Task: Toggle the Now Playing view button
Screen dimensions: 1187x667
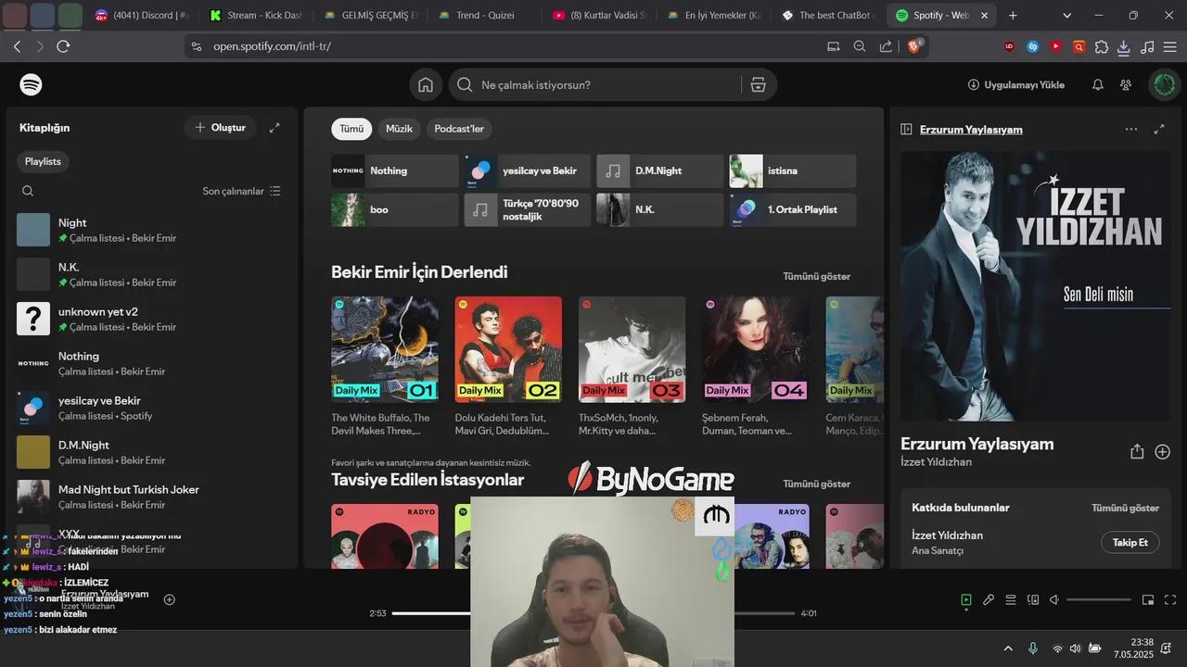Action: tap(966, 599)
